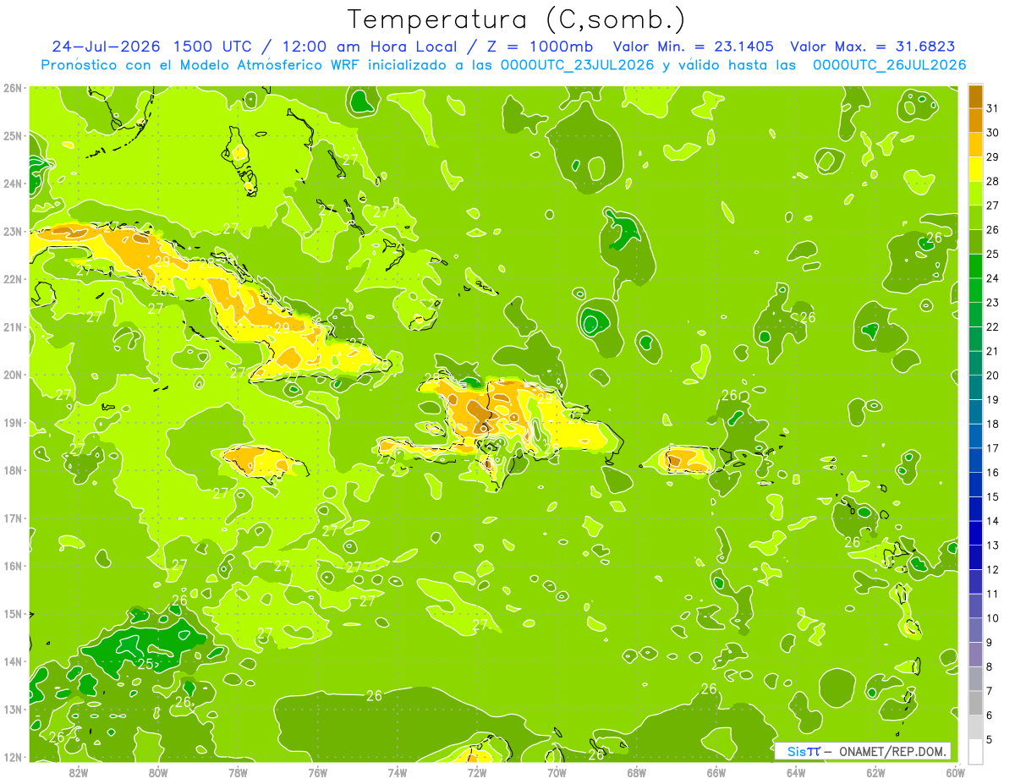
Task: Click the 80W longitude axis label
Action: coord(158,771)
